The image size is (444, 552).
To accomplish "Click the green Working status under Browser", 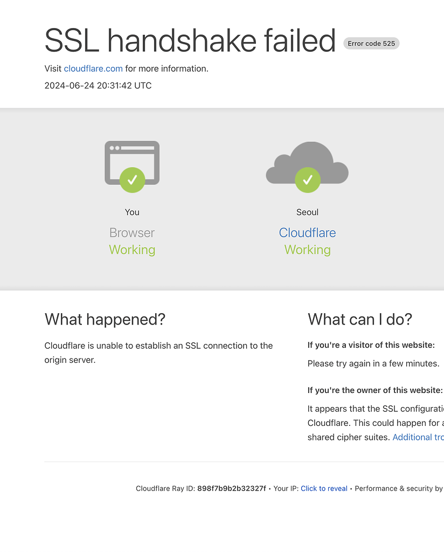I will [x=132, y=250].
